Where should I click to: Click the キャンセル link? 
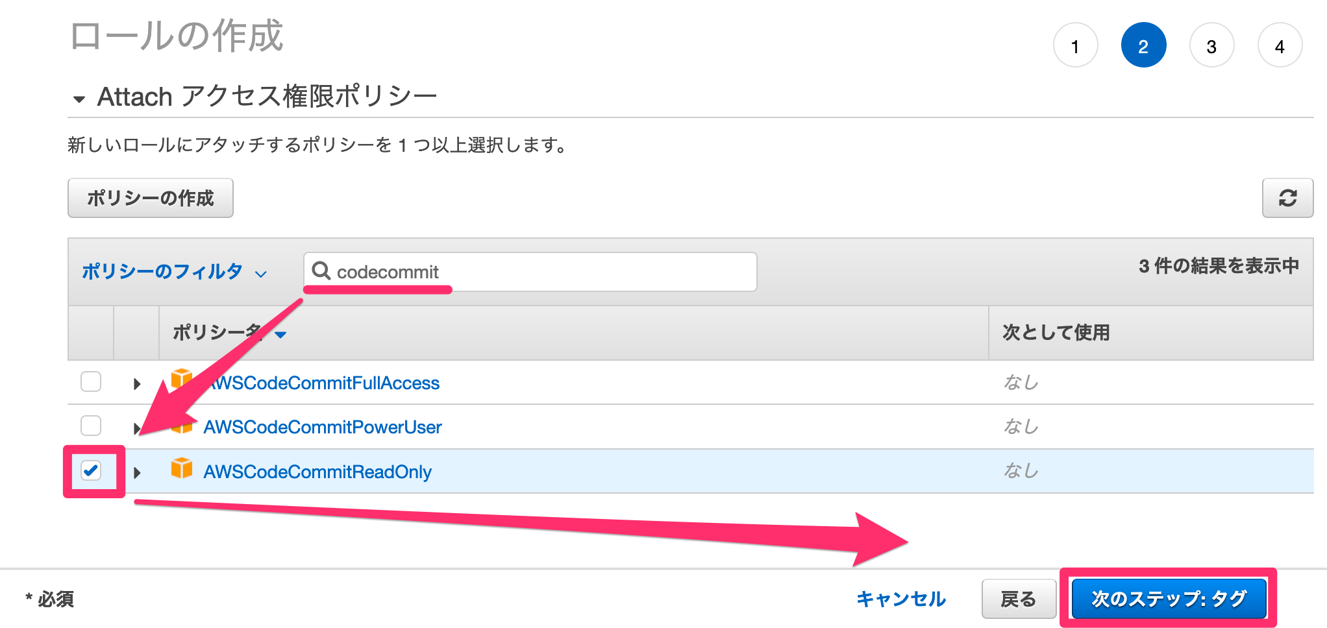(x=901, y=599)
